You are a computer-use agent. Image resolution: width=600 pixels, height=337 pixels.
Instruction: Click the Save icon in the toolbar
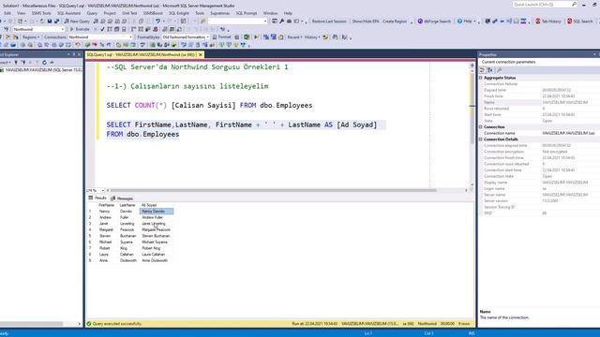pyautogui.click(x=50, y=22)
